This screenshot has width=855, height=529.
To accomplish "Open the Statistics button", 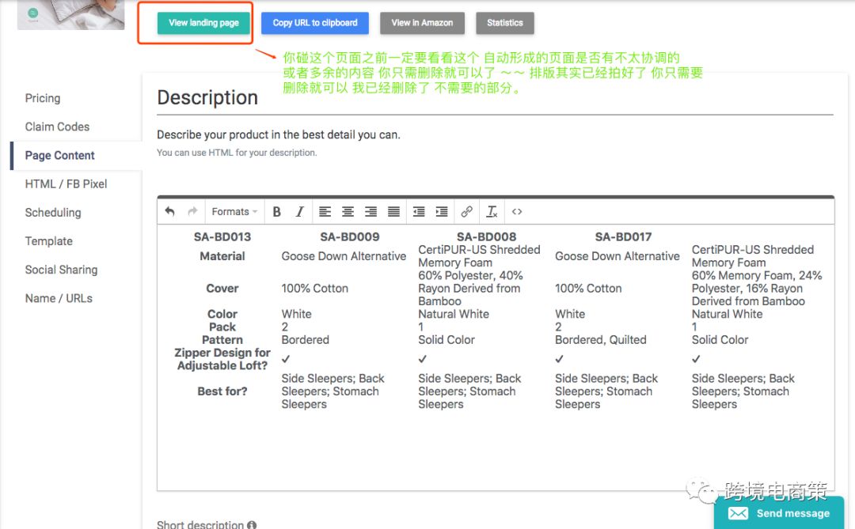I will (x=504, y=23).
